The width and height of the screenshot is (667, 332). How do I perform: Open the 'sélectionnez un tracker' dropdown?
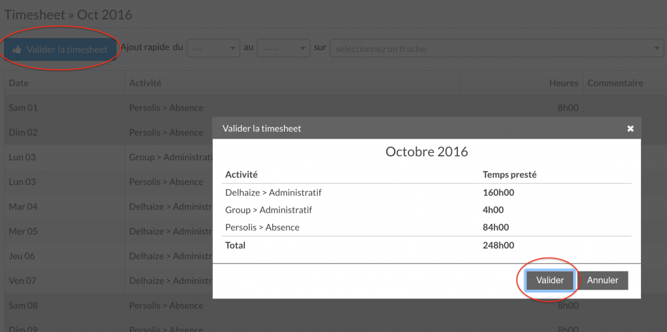tap(497, 48)
